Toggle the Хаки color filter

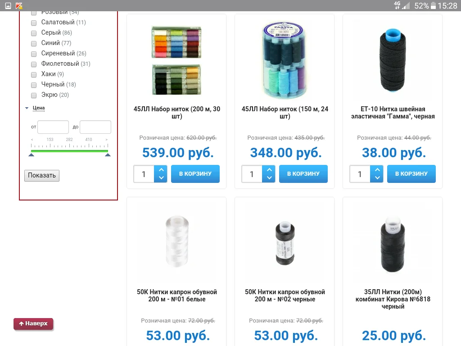[34, 74]
